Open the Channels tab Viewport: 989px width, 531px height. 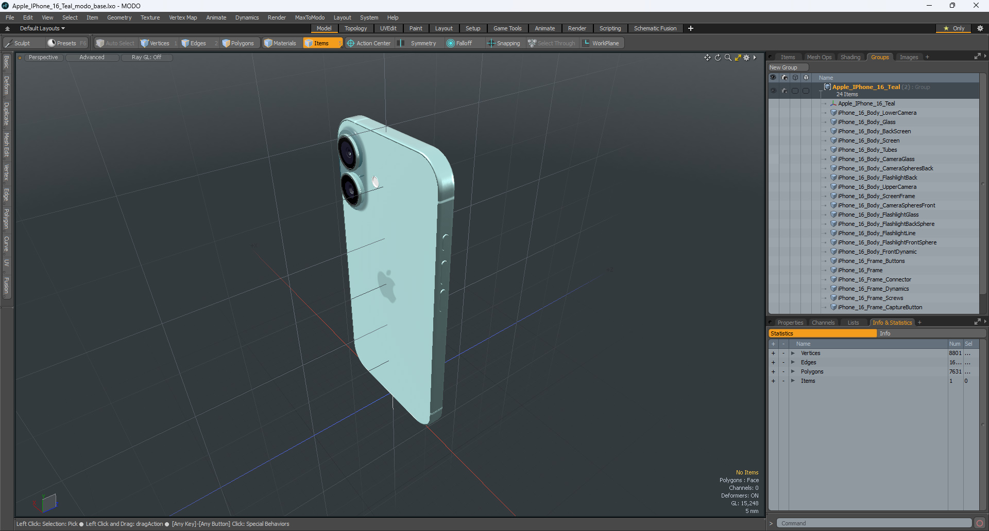[823, 323]
